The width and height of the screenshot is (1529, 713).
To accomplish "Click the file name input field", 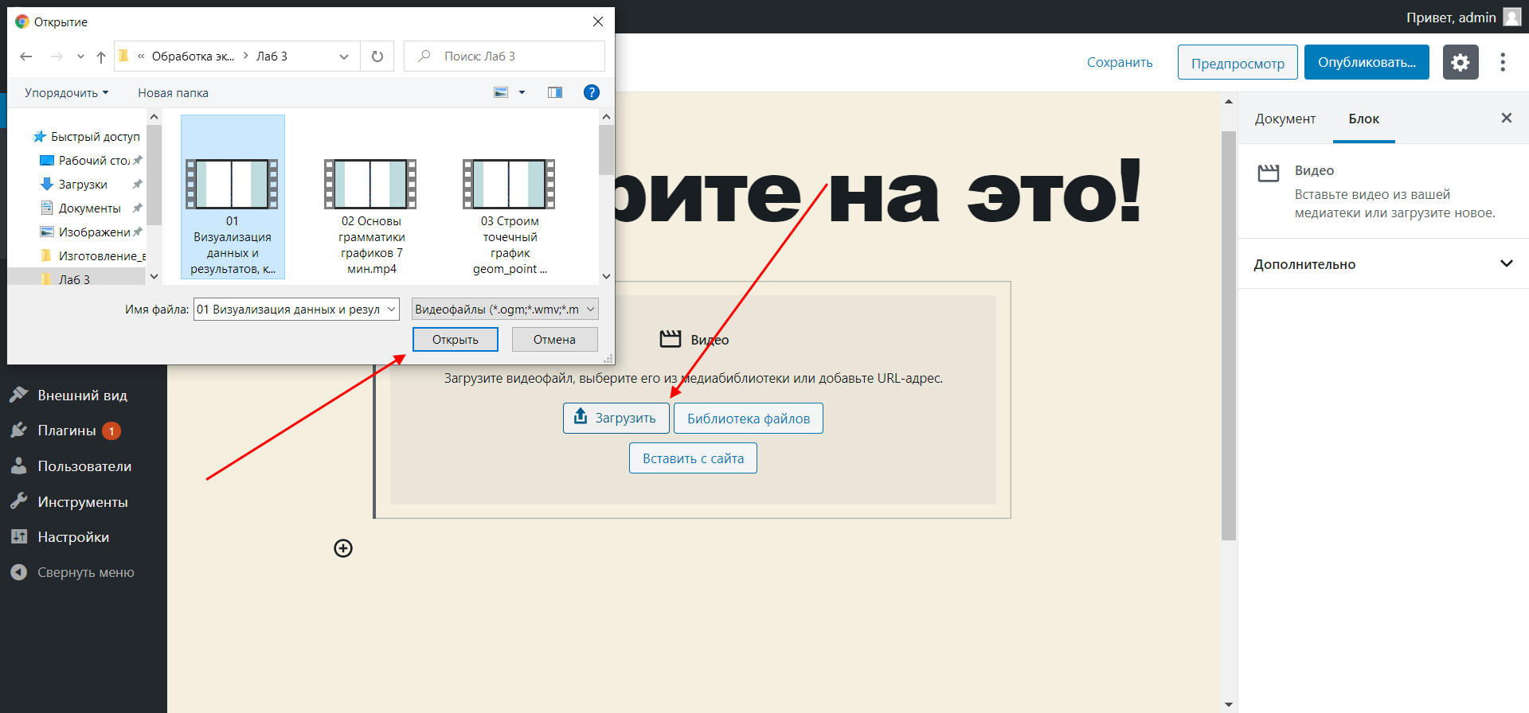I will [288, 310].
